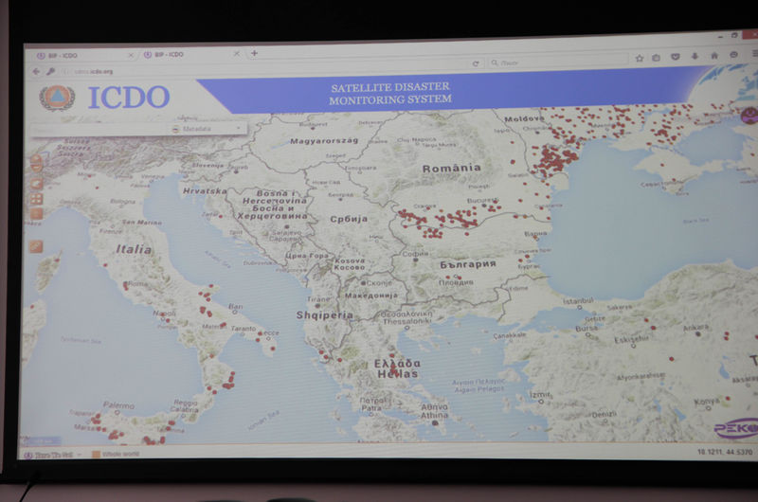Click the orange grid sidebar icon
The height and width of the screenshot is (502, 758).
(36, 199)
